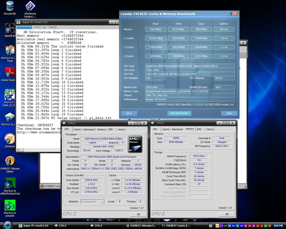Select the Mainboard tab in left CPU-Z
Viewport: 286px width, 229px height.
[89, 129]
